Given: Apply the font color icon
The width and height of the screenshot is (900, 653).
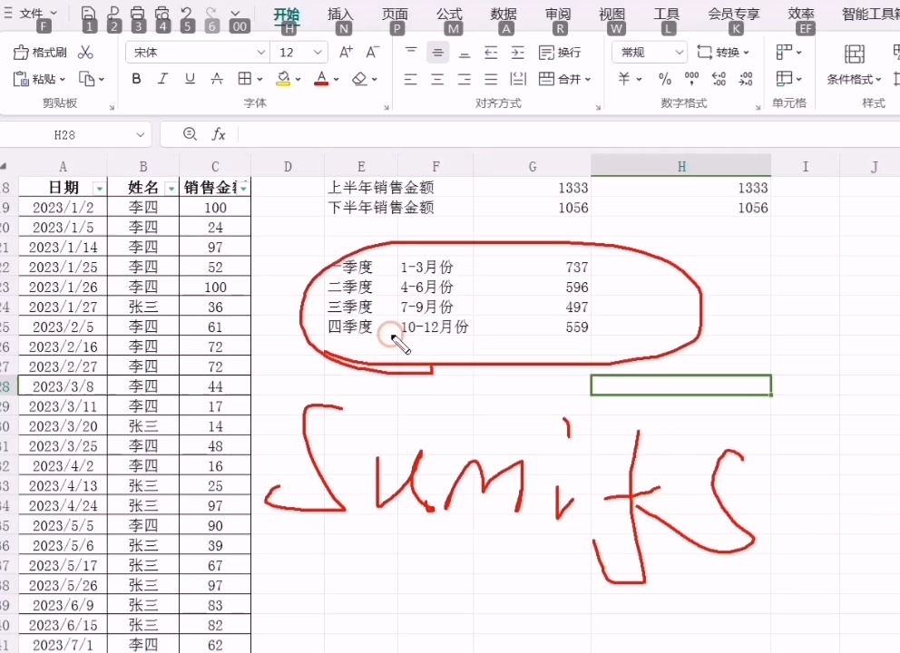Looking at the screenshot, I should pyautogui.click(x=322, y=80).
